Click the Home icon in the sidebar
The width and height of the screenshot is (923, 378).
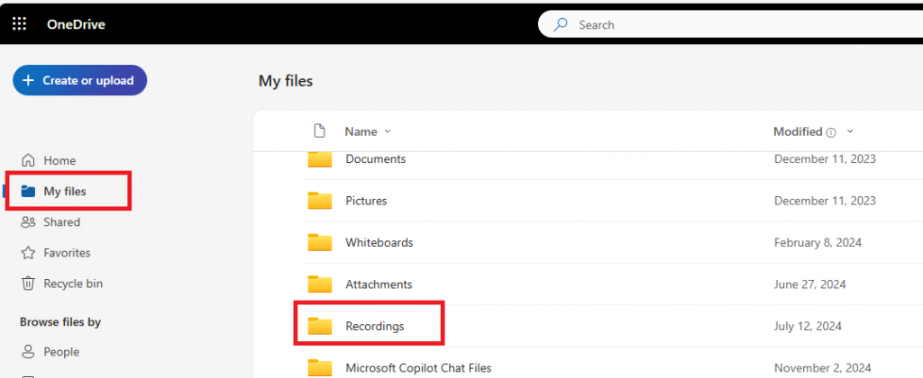[x=28, y=160]
